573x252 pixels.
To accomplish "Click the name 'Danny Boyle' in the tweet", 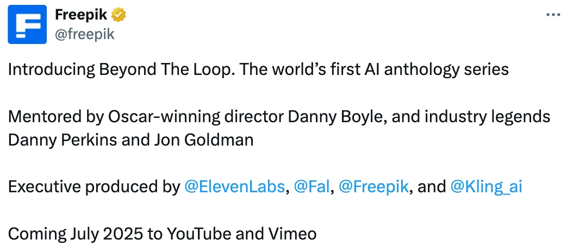I will click(334, 117).
